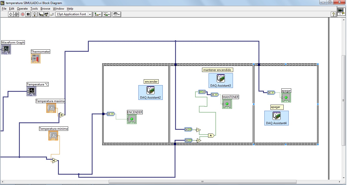347x185 pixels.
Task: Toggle Highlight Execution lightbulb
Action: point(35,14)
